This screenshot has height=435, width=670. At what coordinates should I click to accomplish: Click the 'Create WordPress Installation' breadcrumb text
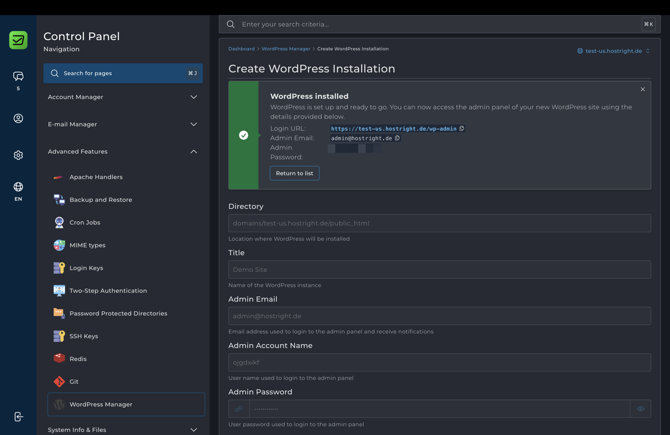353,49
